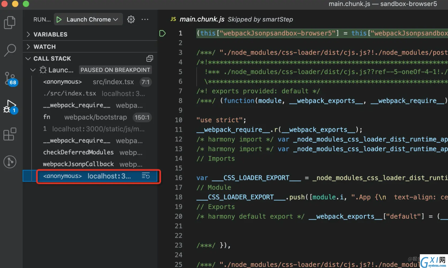Collapse all in Call Stack header
This screenshot has width=448, height=268.
(150, 58)
